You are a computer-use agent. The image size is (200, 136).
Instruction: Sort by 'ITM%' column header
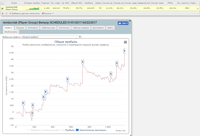coord(170,3)
